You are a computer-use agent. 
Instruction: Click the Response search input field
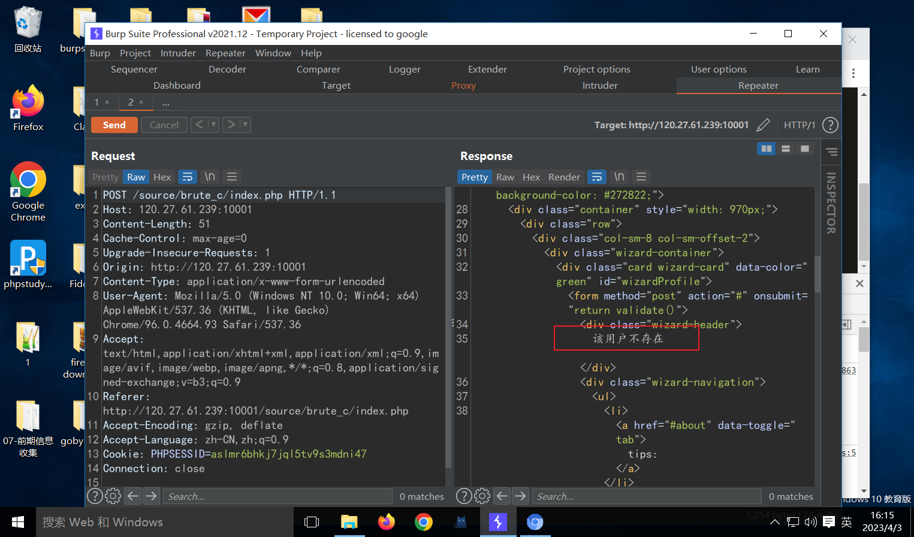coord(647,496)
